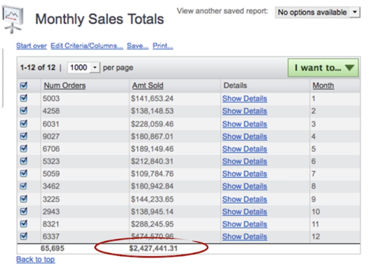
Task: Sort by the Num Orders column
Action: pyautogui.click(x=65, y=86)
